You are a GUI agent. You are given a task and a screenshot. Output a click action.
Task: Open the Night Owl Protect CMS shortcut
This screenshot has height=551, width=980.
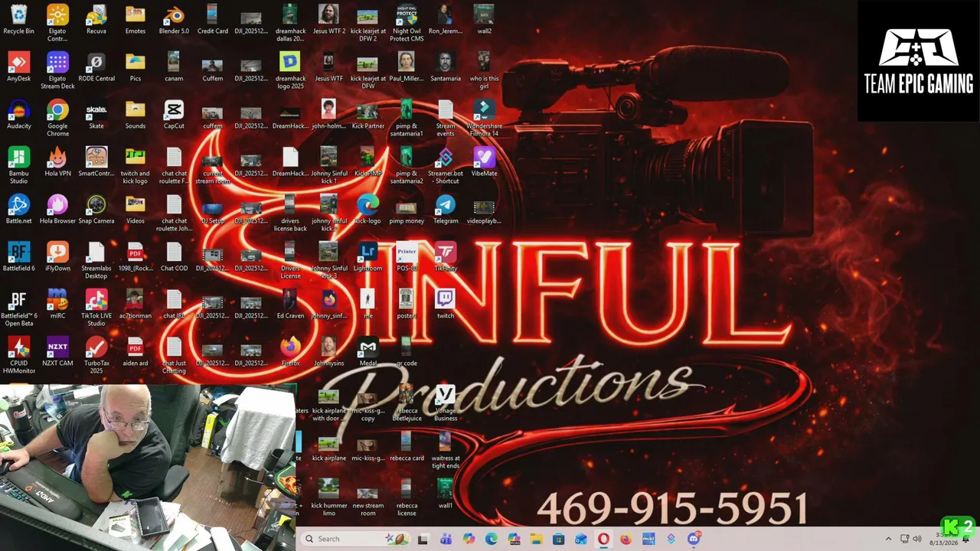pos(407,24)
